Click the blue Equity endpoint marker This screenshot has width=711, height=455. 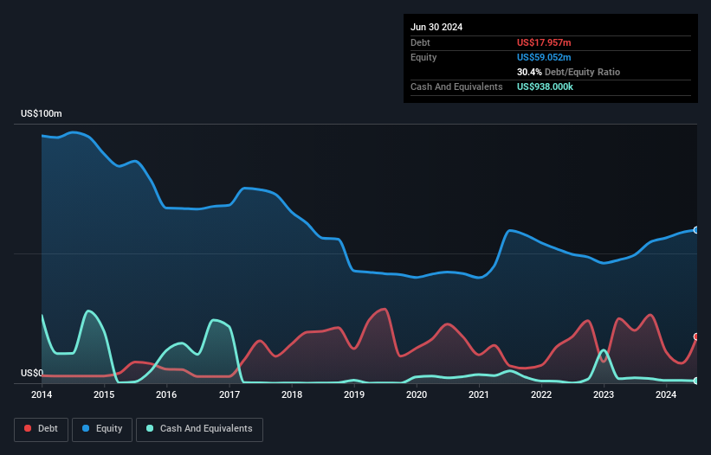[696, 230]
